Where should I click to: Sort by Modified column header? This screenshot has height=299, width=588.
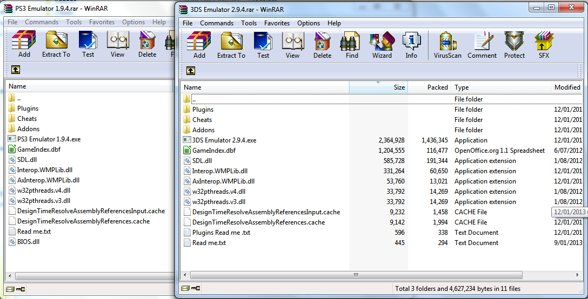click(x=566, y=87)
